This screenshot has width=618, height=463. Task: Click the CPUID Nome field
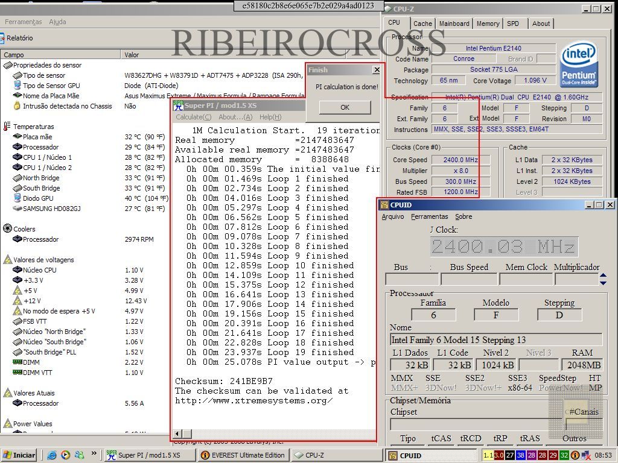point(496,340)
